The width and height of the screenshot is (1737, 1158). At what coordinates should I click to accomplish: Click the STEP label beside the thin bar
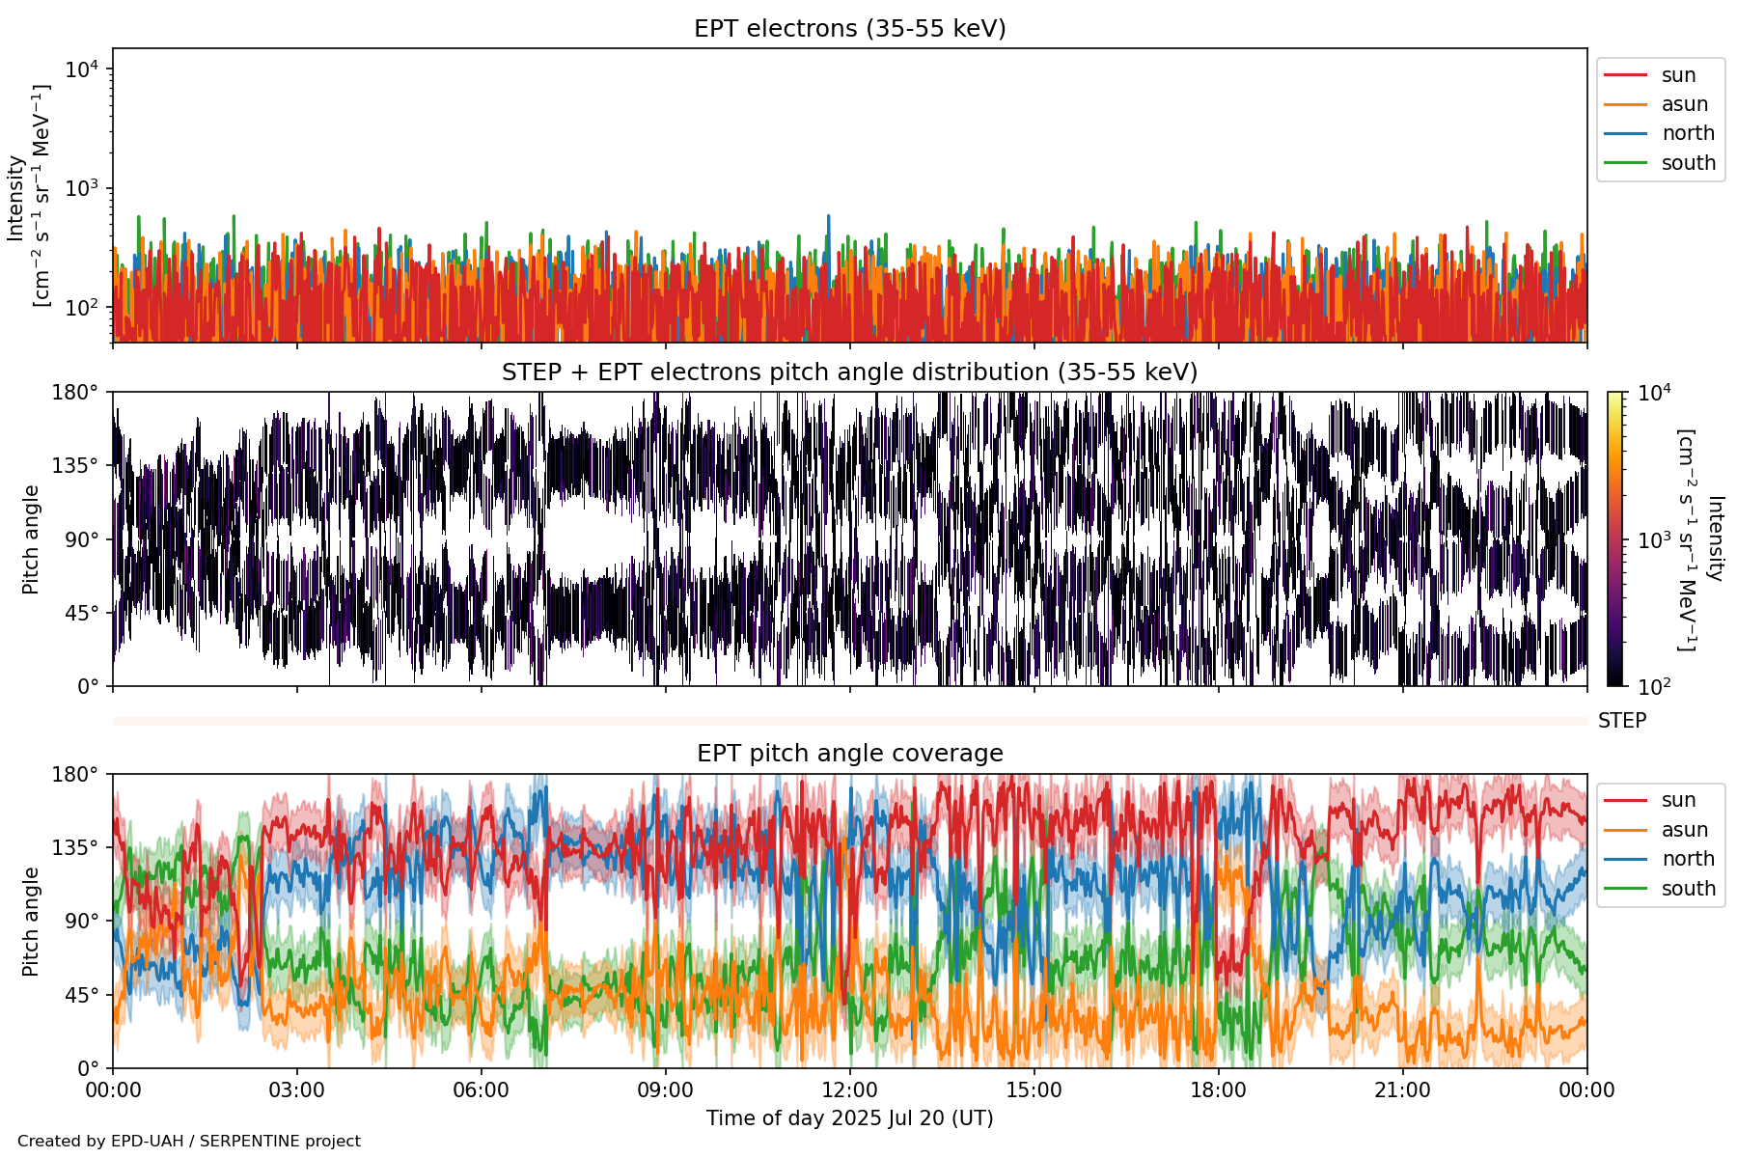click(x=1621, y=721)
